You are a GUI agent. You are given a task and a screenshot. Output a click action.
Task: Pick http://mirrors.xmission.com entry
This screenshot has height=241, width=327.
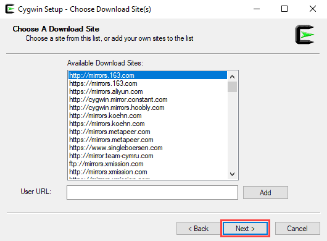point(148,172)
